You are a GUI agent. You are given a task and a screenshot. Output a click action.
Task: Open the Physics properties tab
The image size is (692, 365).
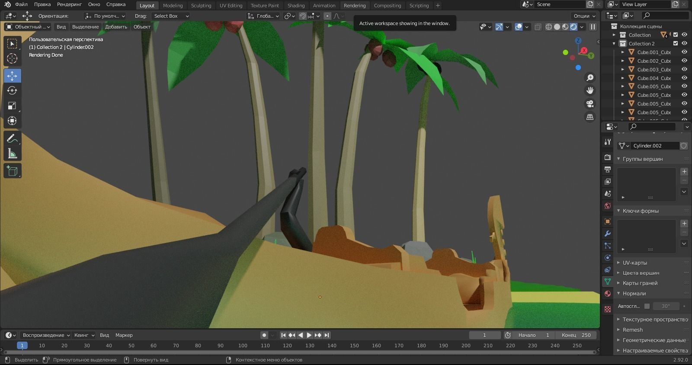(x=608, y=258)
